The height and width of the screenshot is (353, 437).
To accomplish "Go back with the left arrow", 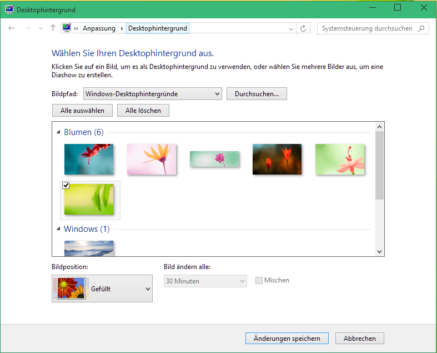I will (12, 28).
